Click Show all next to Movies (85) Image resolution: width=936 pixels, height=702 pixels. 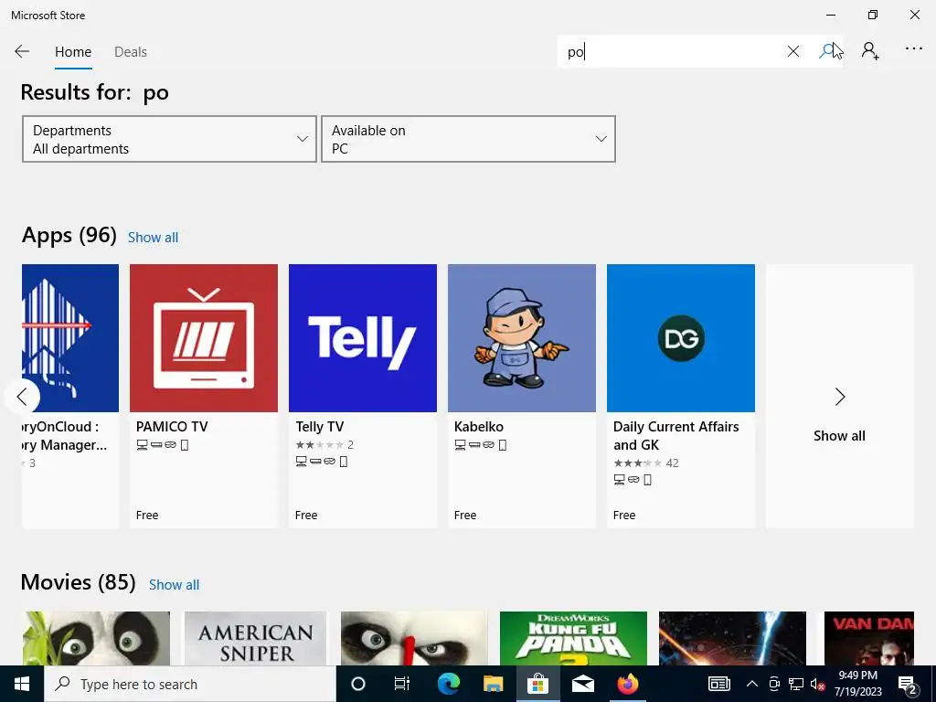[x=174, y=585]
